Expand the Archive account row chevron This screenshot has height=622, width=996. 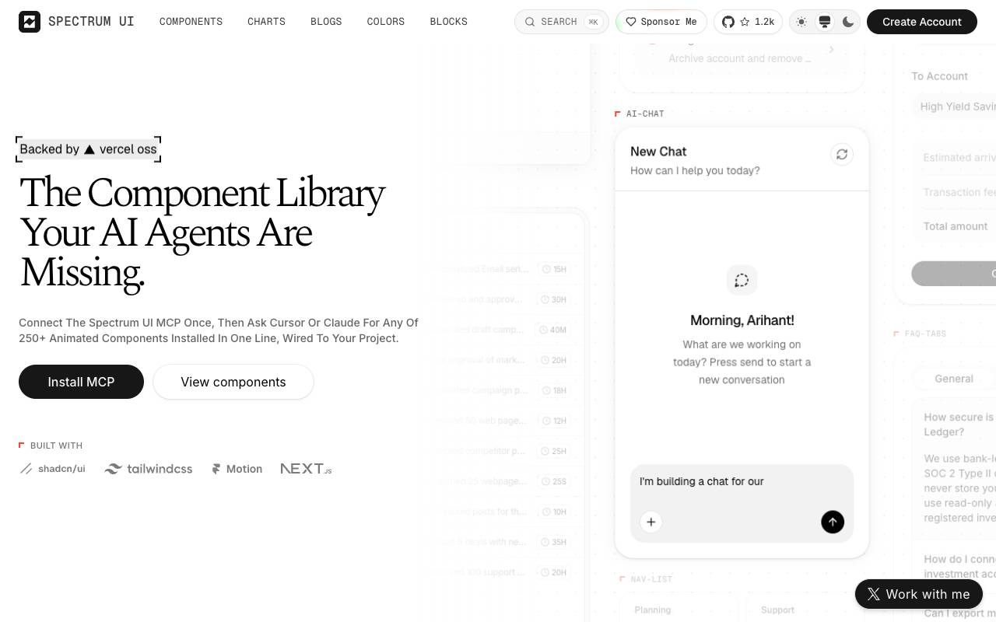[x=831, y=50]
